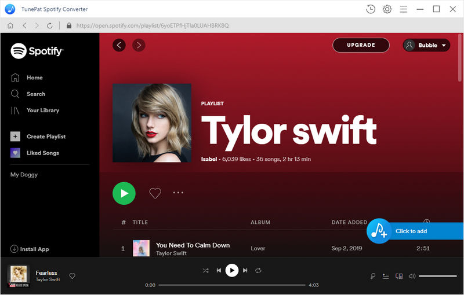Open Fearless track title in now playing

pyautogui.click(x=46, y=273)
